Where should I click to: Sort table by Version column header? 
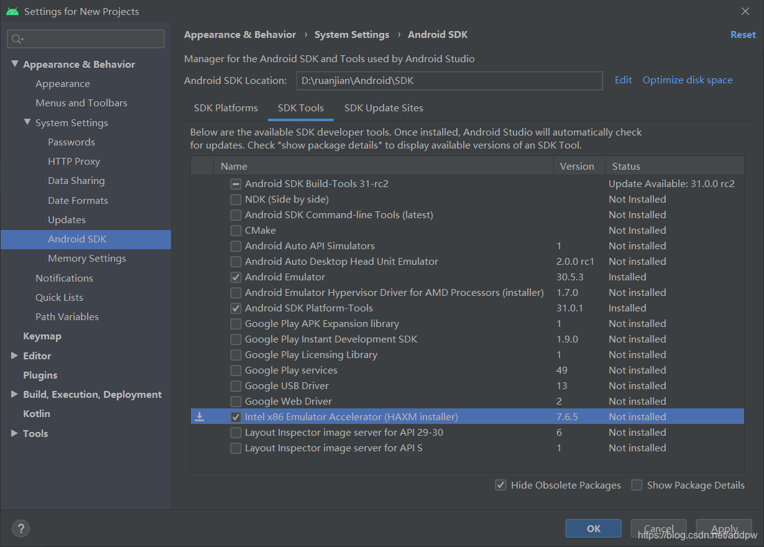tap(579, 166)
